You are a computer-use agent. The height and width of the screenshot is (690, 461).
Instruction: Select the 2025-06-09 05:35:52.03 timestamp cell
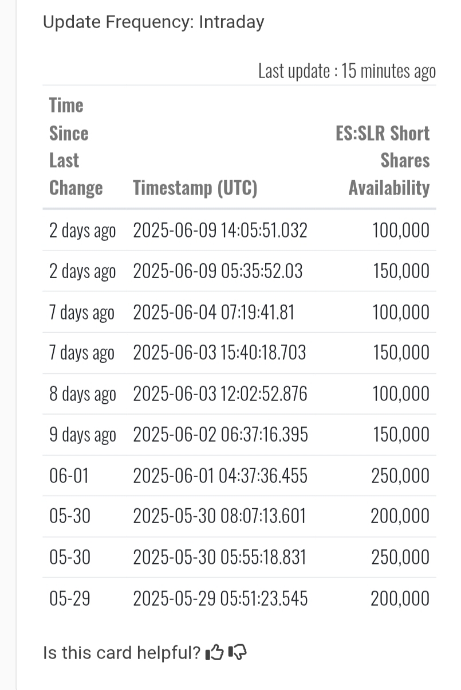click(x=218, y=271)
